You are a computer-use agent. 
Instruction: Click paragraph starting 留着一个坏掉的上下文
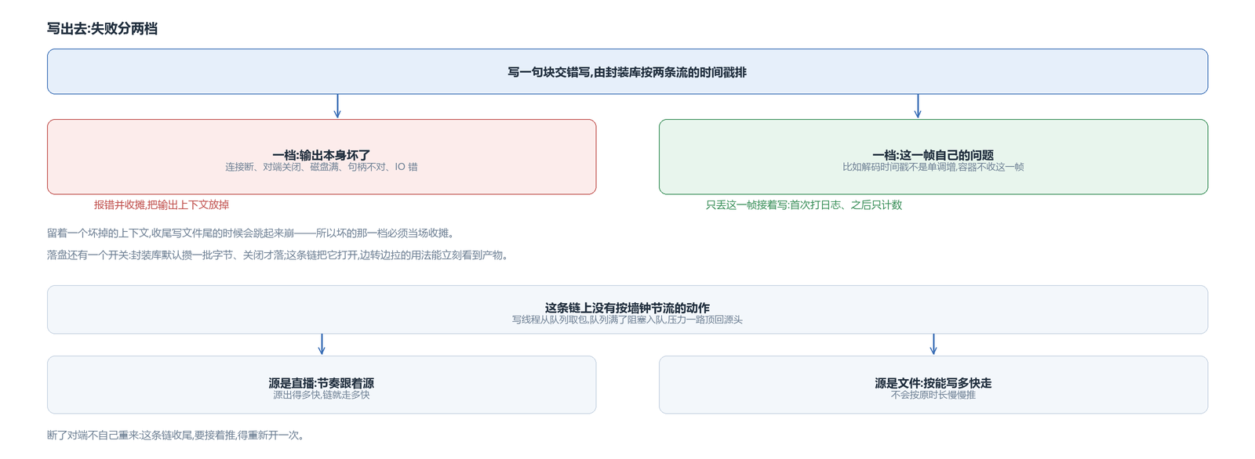point(250,233)
